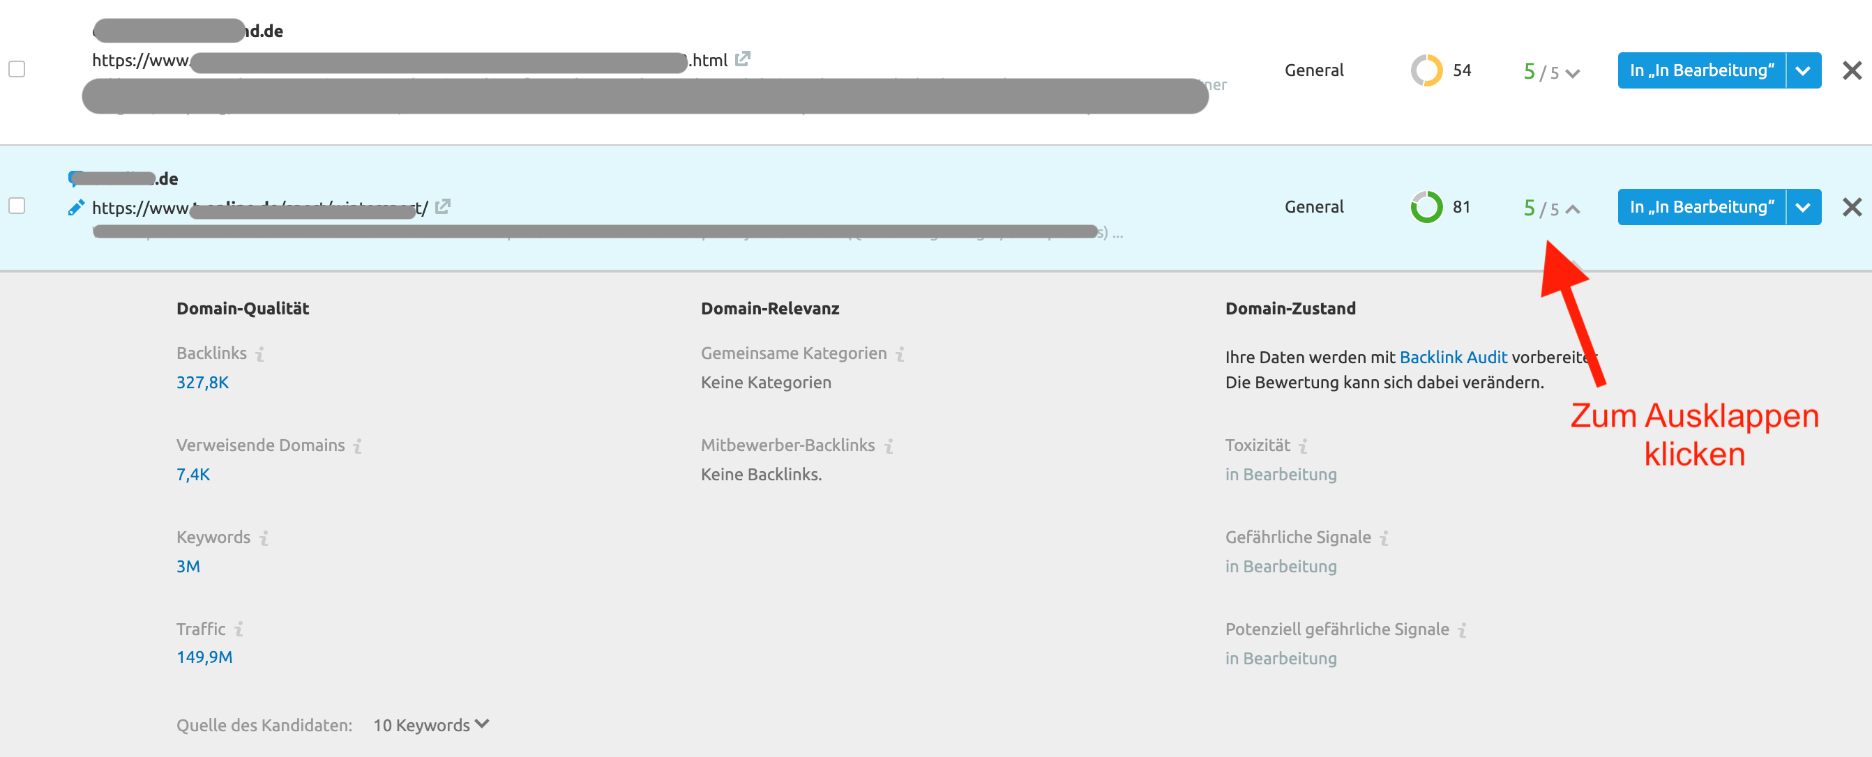Open Backlink Audit link
1872x757 pixels.
click(1453, 358)
